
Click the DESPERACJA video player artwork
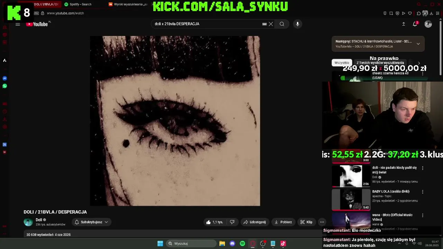click(x=175, y=121)
